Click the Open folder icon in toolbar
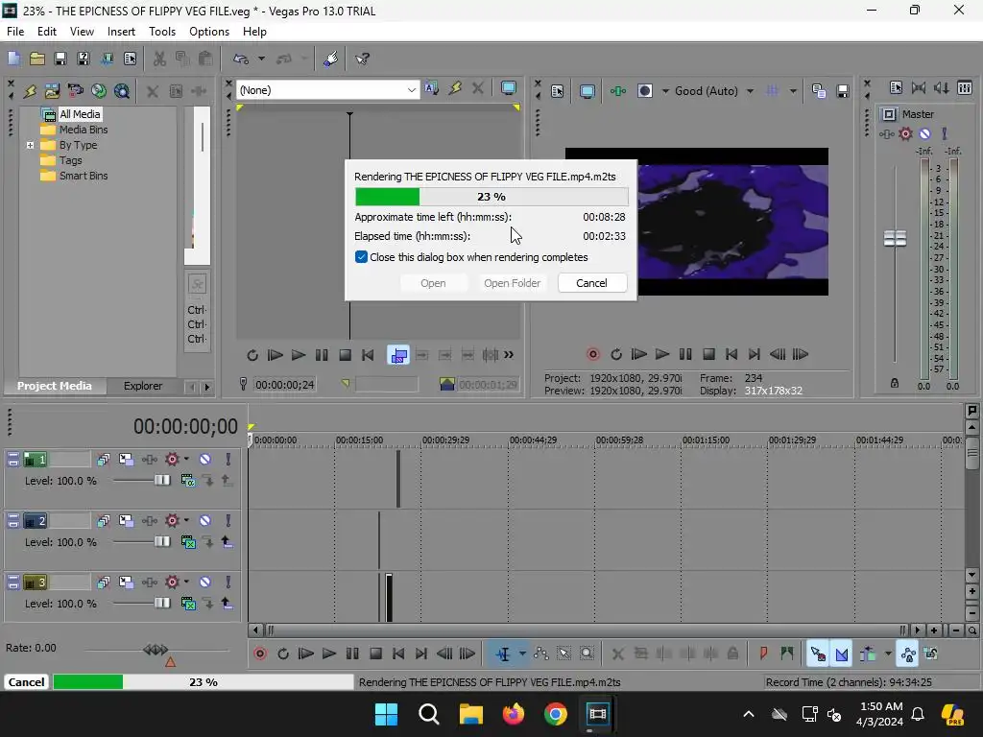The image size is (983, 737). (37, 59)
